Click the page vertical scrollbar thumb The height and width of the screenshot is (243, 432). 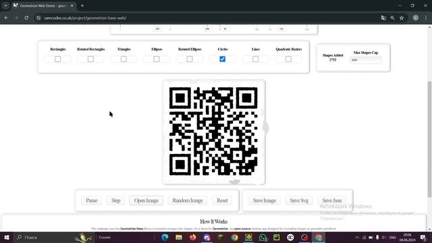(x=429, y=139)
